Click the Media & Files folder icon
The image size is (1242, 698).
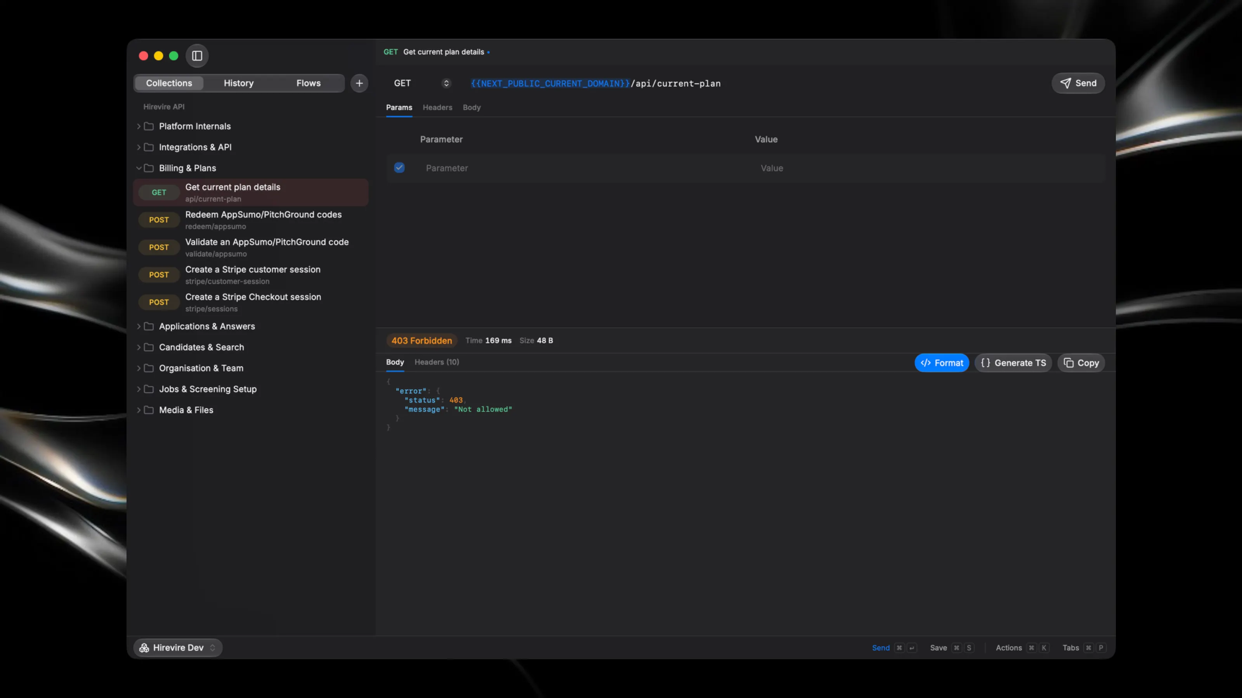coord(149,410)
